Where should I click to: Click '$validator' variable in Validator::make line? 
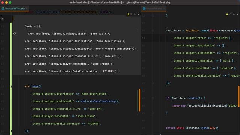point(173,31)
